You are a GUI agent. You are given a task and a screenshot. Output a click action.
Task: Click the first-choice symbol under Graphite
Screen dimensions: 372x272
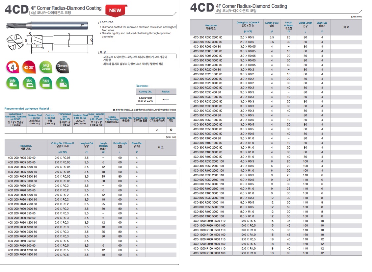pos(171,130)
